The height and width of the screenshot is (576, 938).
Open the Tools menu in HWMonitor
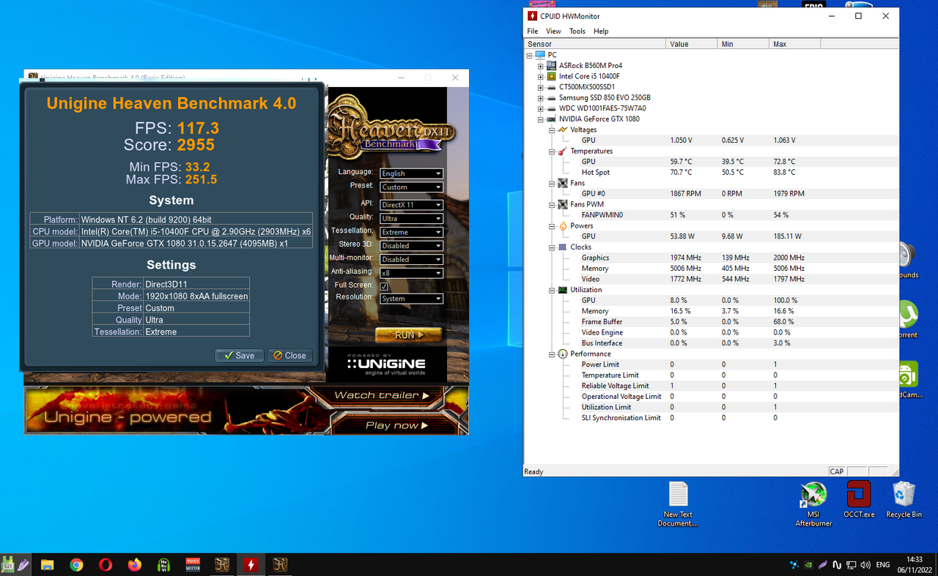(577, 31)
